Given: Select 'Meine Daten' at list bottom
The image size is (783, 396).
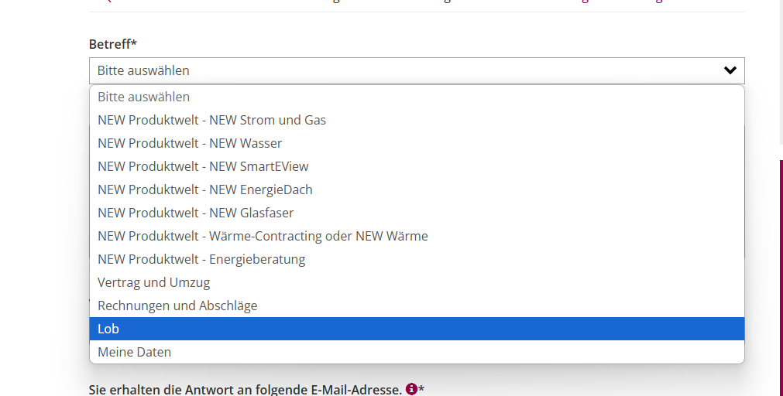Looking at the screenshot, I should (135, 352).
